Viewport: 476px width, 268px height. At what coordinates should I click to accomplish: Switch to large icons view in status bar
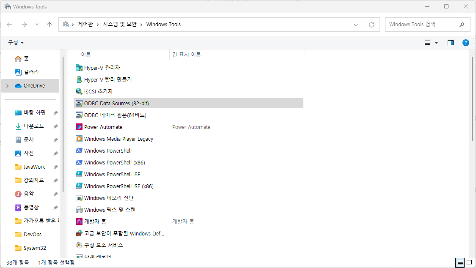point(469,263)
